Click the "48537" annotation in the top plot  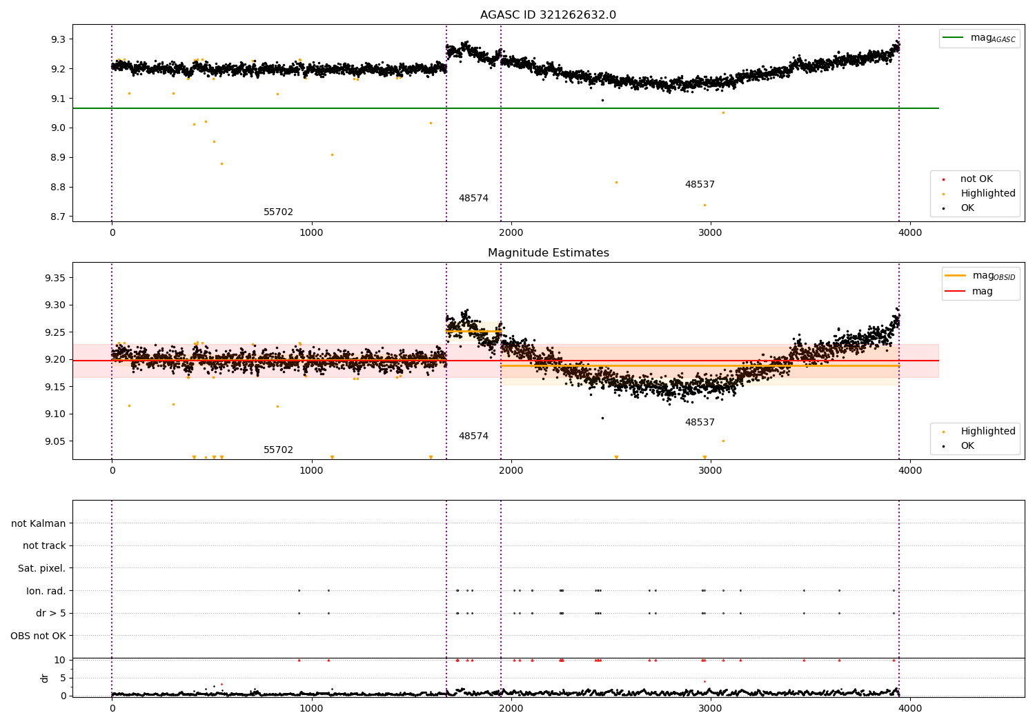coord(700,185)
